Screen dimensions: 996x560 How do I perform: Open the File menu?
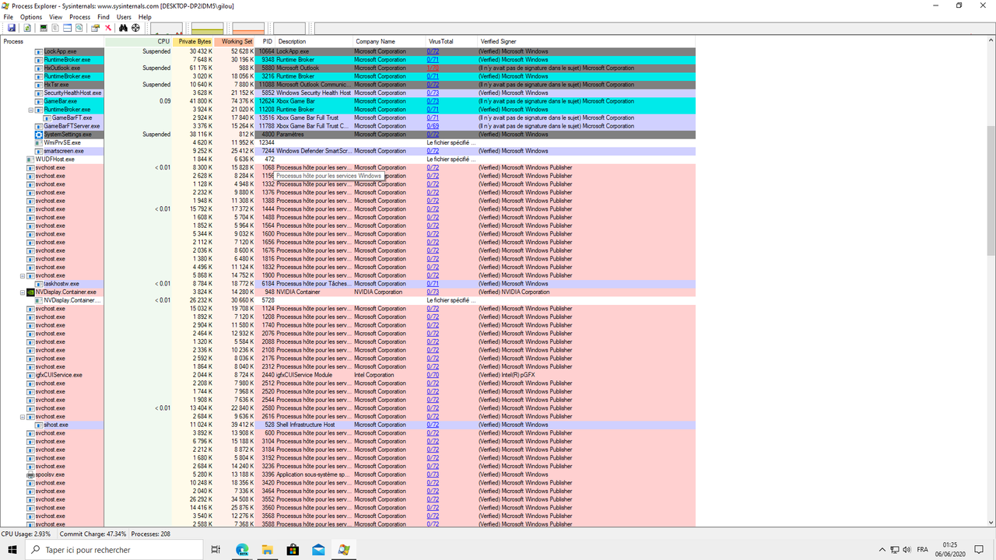pyautogui.click(x=9, y=17)
